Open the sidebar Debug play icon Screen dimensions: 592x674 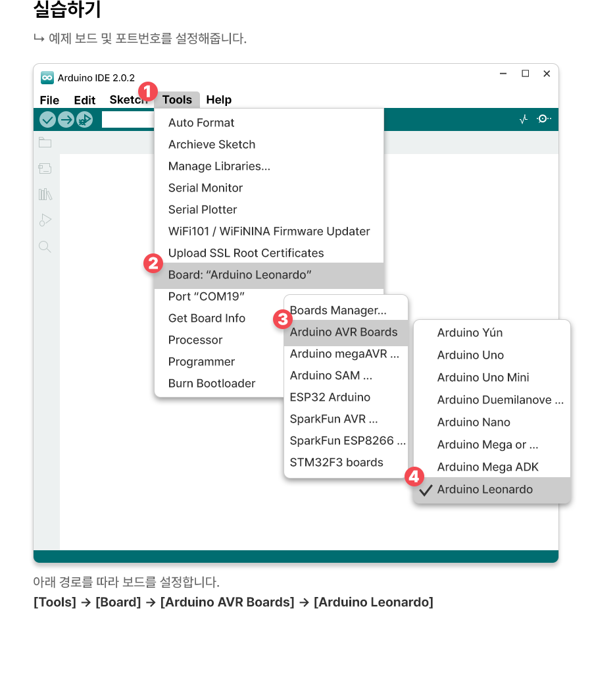tap(45, 220)
